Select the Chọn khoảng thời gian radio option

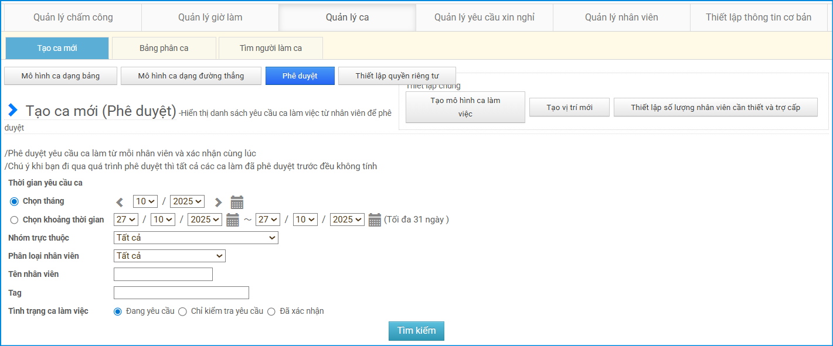pos(15,220)
